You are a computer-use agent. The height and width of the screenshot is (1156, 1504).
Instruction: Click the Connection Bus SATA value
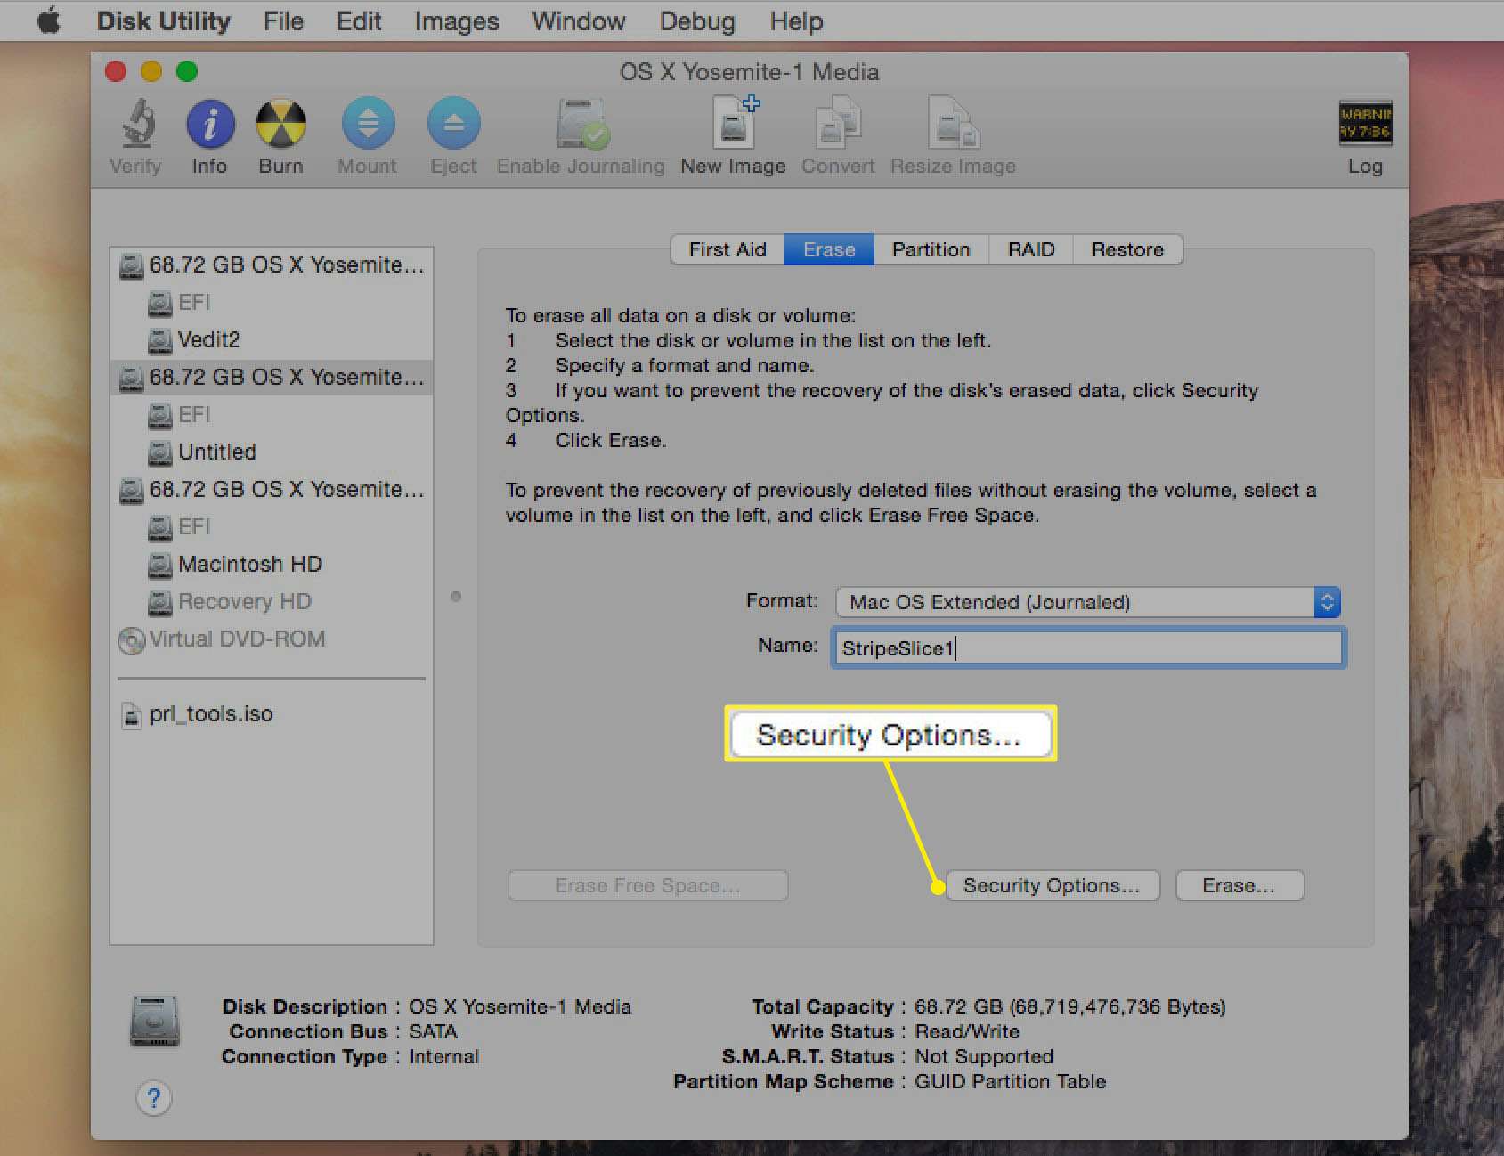click(x=433, y=1031)
